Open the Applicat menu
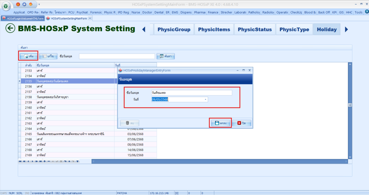Image resolution: width=369 pixels, height=195 pixels. point(19,12)
